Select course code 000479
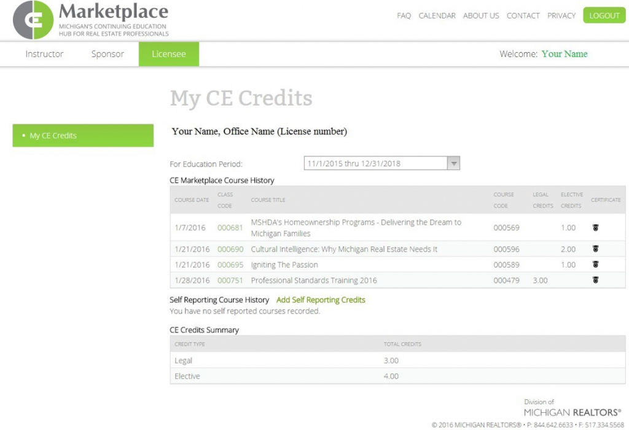The width and height of the screenshot is (629, 430). point(506,280)
